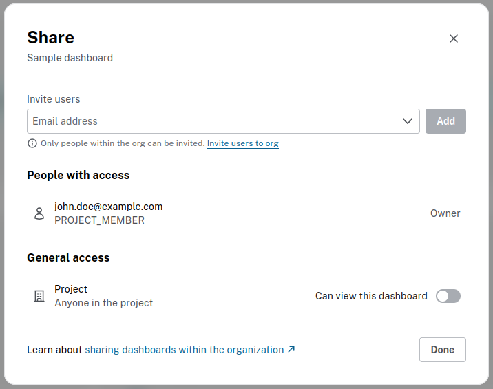Click the Sample dashboard subtitle
493x389 pixels.
(x=70, y=58)
